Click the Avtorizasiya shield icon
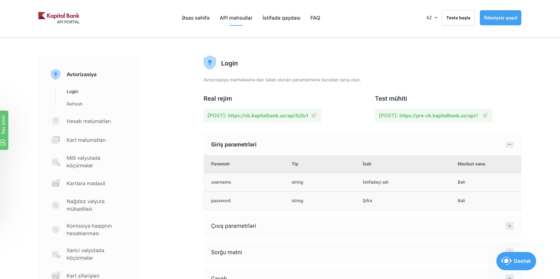Image resolution: width=560 pixels, height=279 pixels. tap(56, 74)
